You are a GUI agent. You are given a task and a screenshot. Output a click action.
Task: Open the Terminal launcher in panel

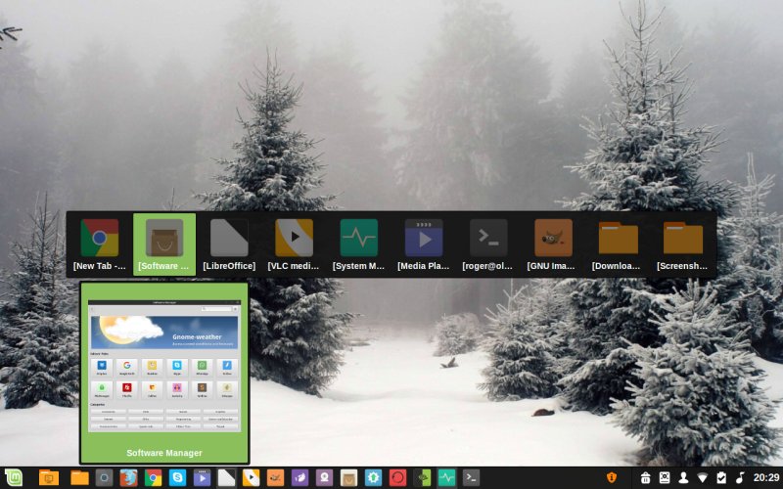(x=471, y=478)
